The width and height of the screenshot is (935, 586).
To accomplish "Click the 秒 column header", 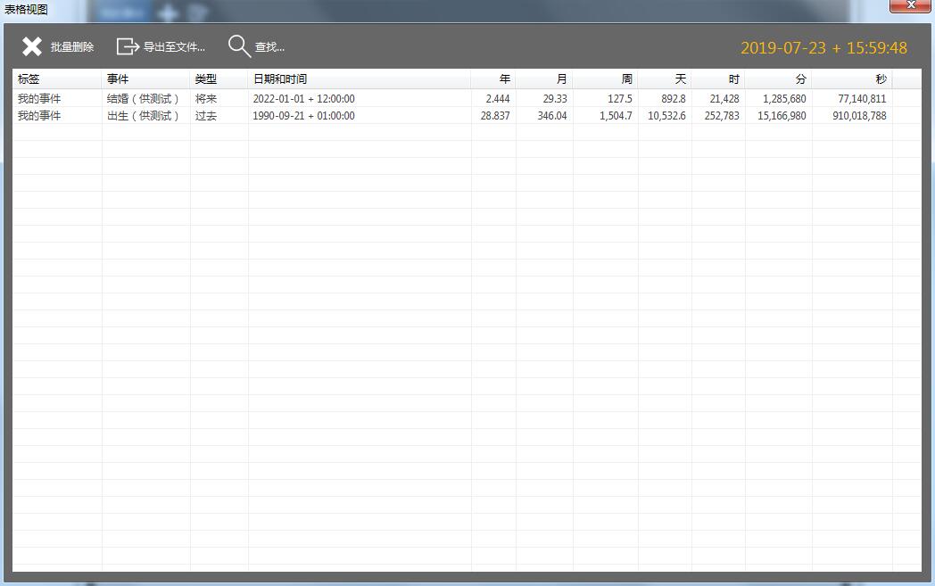I will click(852, 79).
